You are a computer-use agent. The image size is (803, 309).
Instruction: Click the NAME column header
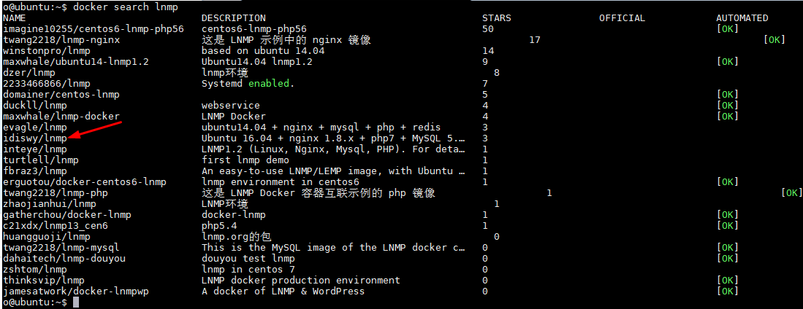(x=15, y=18)
